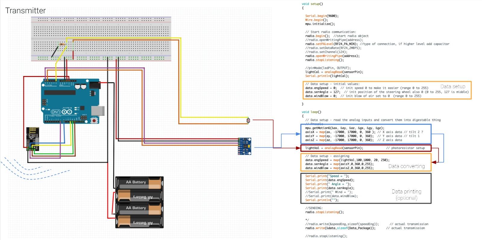Click '// Data setup - assigning' comment
Image resolution: width=482 pixels, height=240 pixels.
327,156
